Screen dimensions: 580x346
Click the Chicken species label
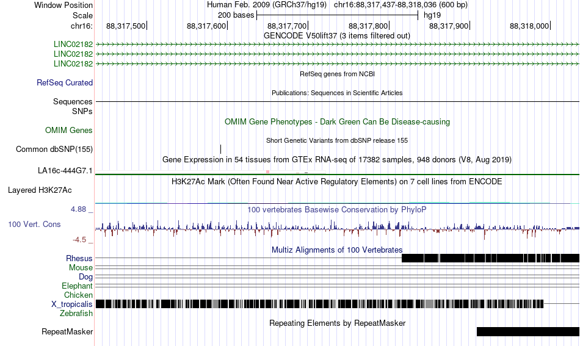(x=78, y=295)
